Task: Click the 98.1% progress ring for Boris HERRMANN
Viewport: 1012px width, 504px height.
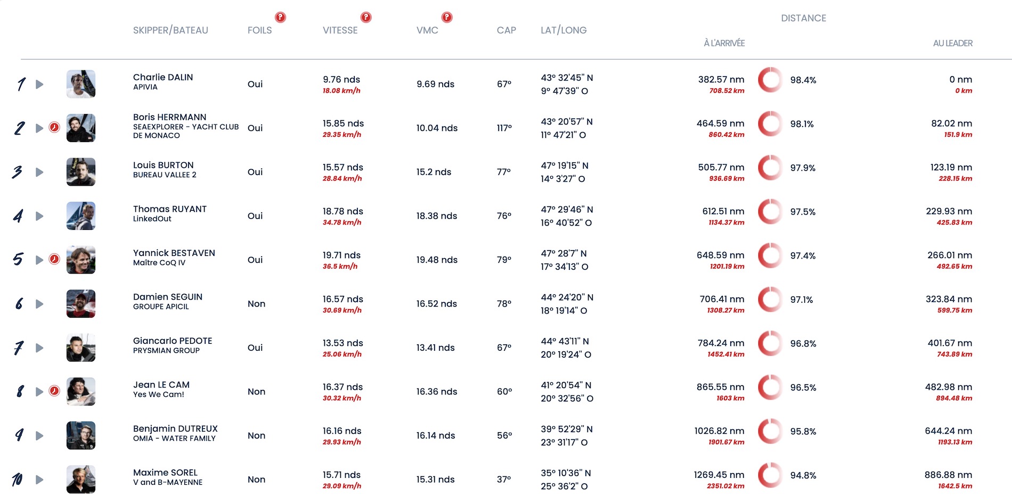Action: pos(770,124)
